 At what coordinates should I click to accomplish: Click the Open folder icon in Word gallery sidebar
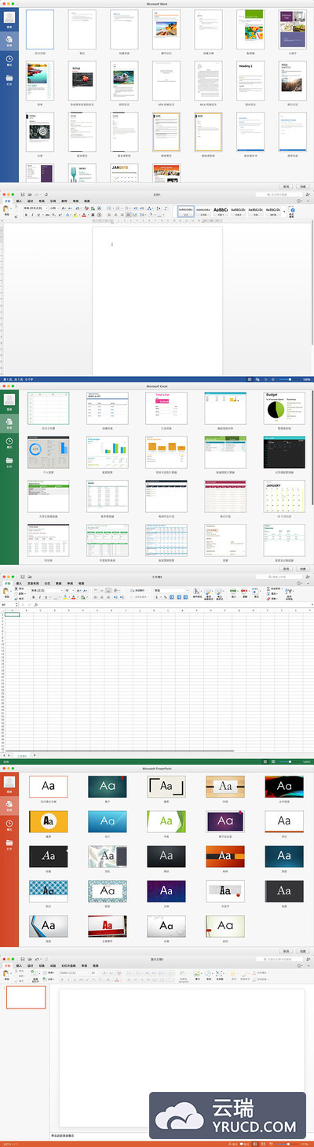[x=9, y=78]
